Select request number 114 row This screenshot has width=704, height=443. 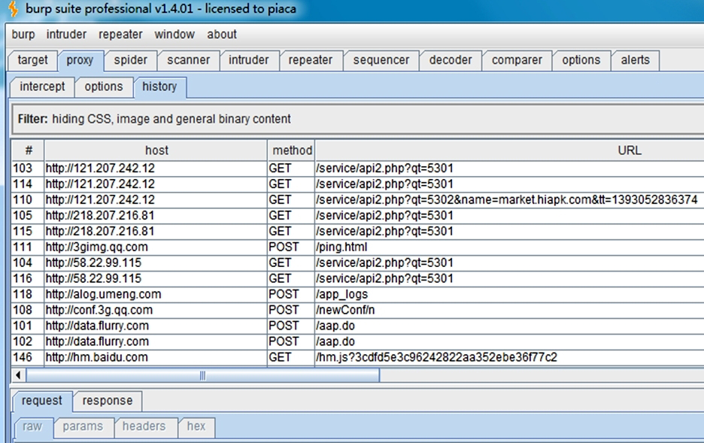pyautogui.click(x=358, y=184)
